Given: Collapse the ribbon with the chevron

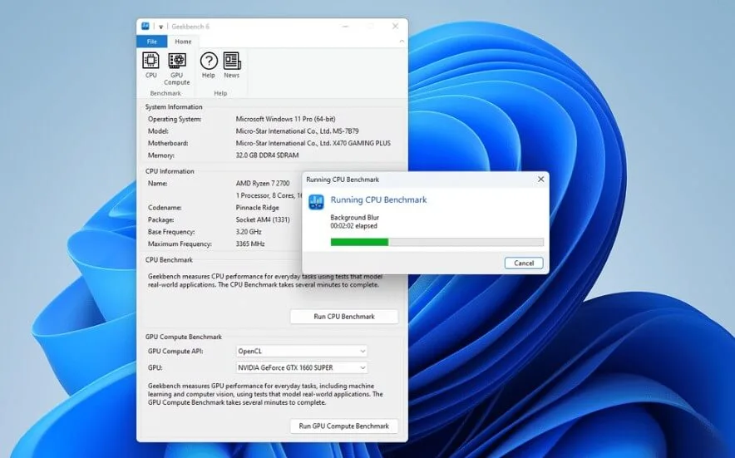Looking at the screenshot, I should (x=402, y=42).
